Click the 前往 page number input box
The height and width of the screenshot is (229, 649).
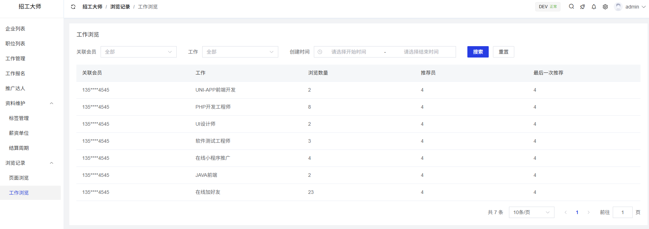click(x=622, y=212)
